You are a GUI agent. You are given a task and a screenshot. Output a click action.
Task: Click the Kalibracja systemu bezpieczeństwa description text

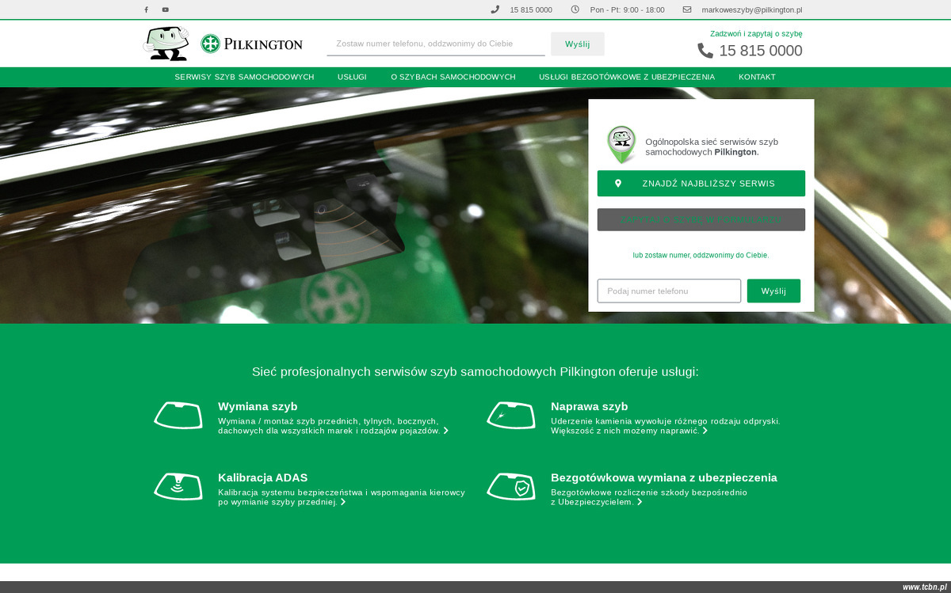(x=342, y=497)
